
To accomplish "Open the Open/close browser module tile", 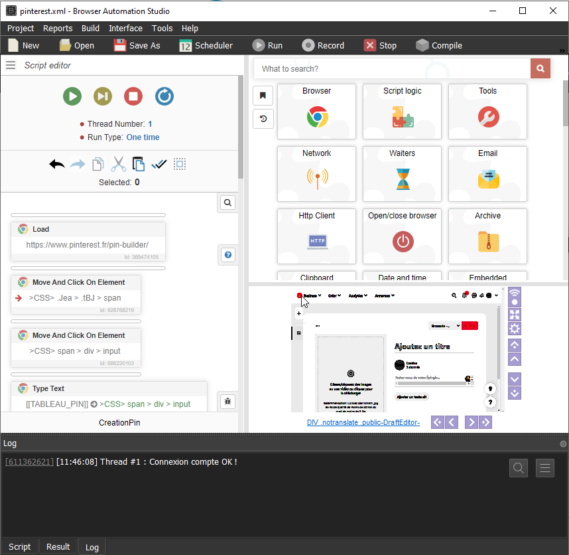I will point(402,236).
